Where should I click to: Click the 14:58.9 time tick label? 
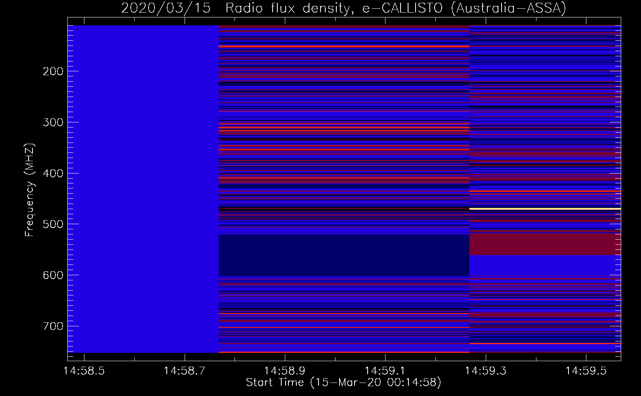284,371
